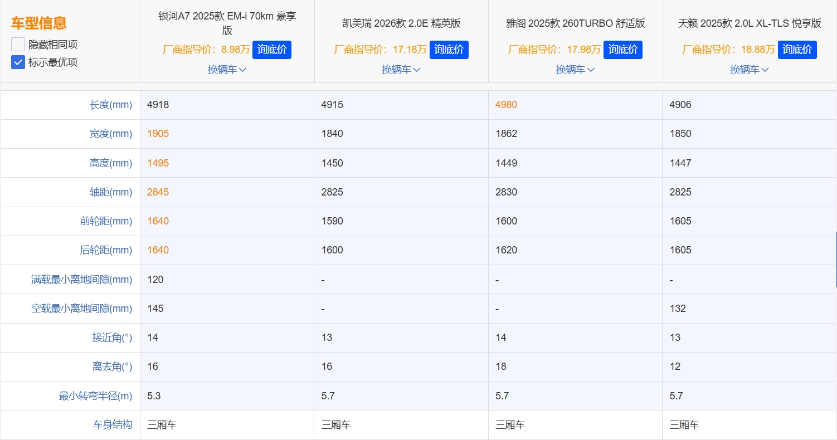Click height value 1447

point(680,163)
